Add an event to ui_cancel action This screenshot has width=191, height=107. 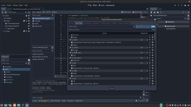coord(150,48)
